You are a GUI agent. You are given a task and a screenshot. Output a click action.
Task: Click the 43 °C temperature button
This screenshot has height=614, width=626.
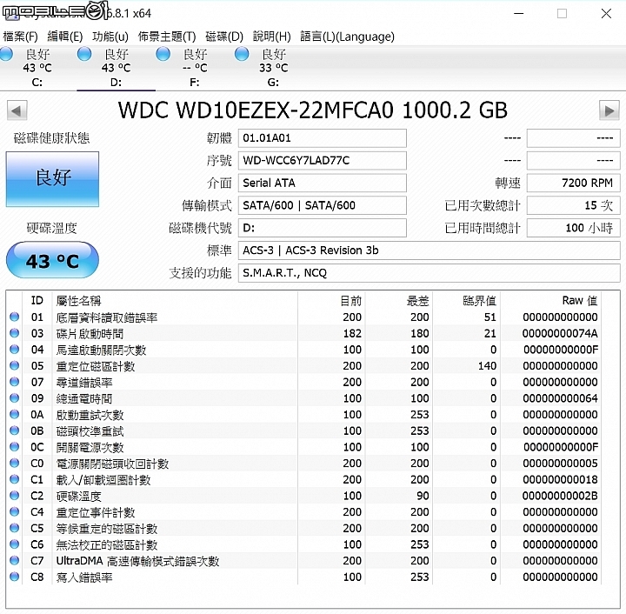pos(52,260)
